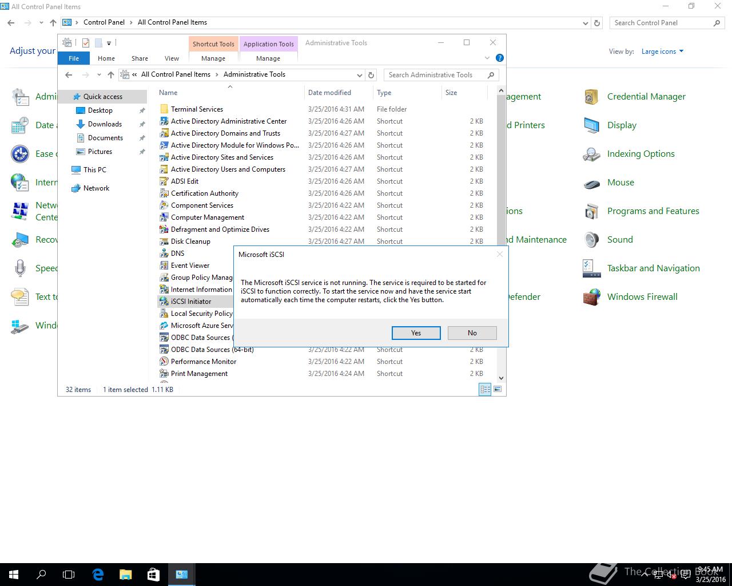This screenshot has height=586, width=732.
Task: Open Credential Manager in Control Panel
Action: (x=646, y=97)
